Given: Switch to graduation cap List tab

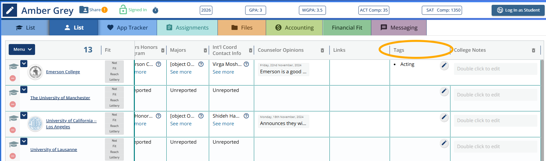Looking at the screenshot, I should [25, 28].
